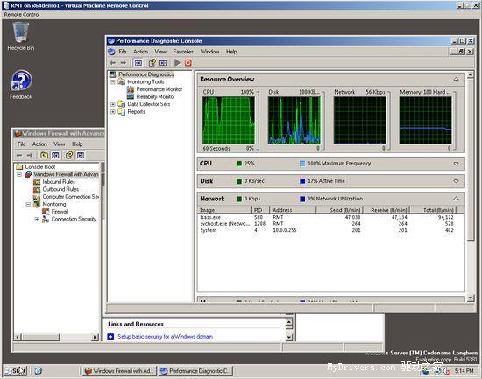Viewport: 482px width, 379px height.
Task: Click the Help icon in Performance Console toolbar
Action: click(x=152, y=63)
